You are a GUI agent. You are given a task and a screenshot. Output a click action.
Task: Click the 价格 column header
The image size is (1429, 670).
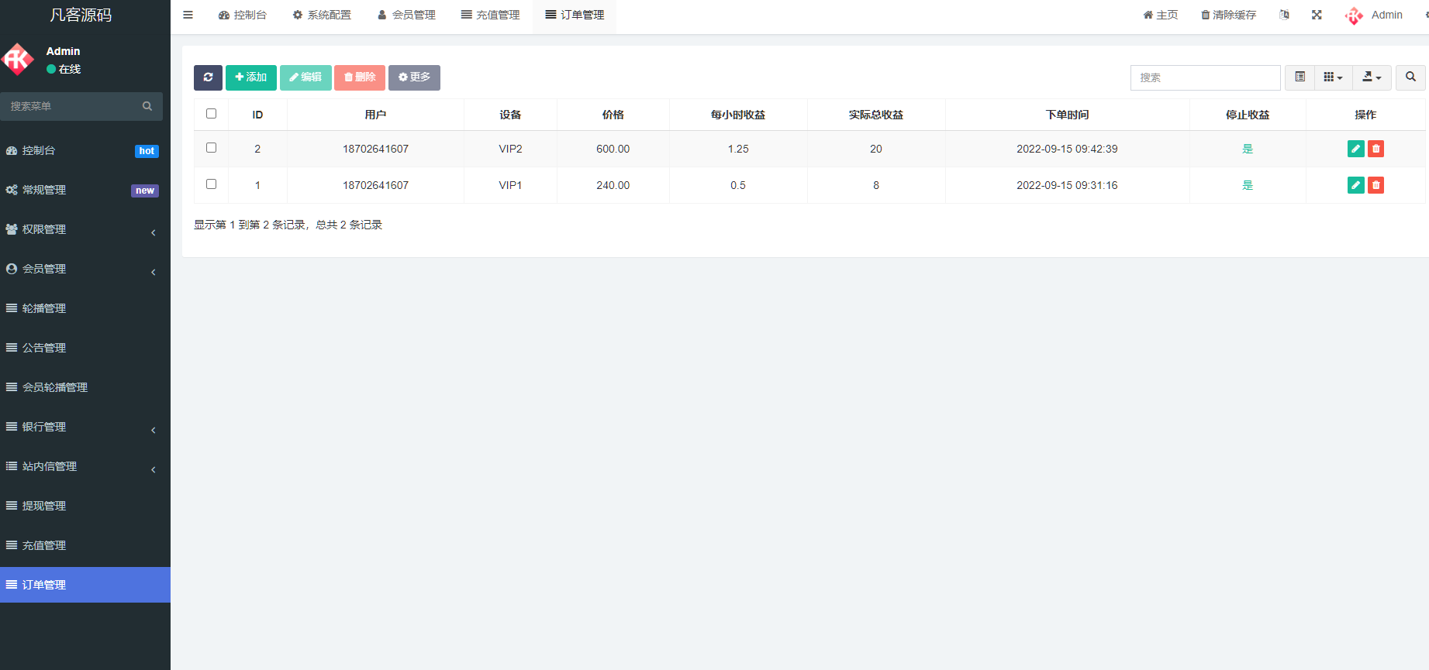[x=613, y=115]
